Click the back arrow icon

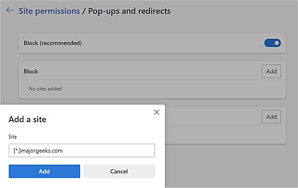coord(9,11)
